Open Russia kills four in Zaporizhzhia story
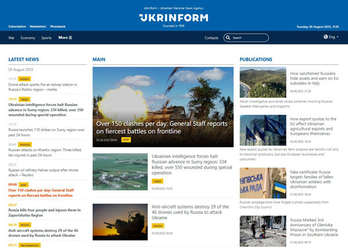 point(45,213)
